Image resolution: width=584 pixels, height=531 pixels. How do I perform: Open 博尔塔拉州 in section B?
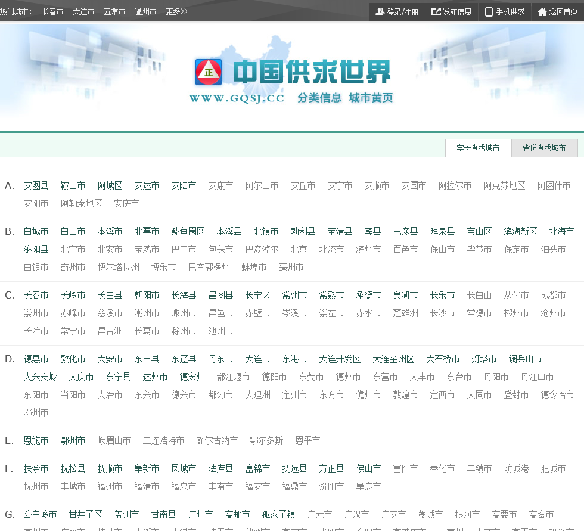[119, 267]
